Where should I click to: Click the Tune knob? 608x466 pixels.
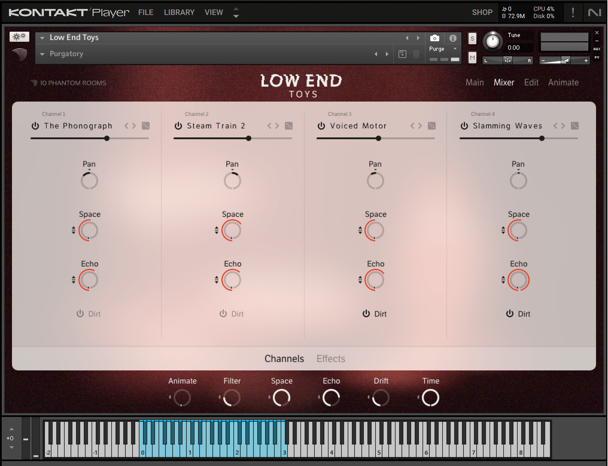click(x=493, y=42)
